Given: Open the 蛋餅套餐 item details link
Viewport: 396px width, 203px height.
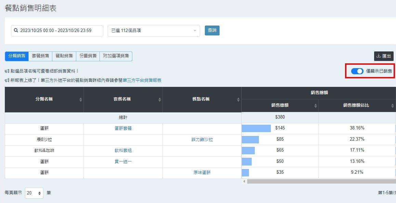Looking at the screenshot, I should (123, 128).
